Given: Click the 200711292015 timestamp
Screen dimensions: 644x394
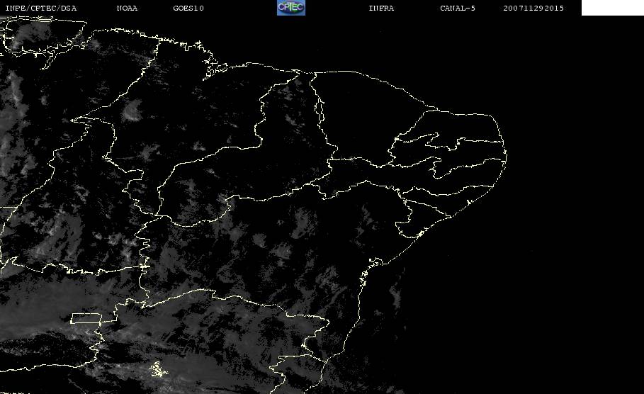Looking at the screenshot, I should pyautogui.click(x=533, y=9).
